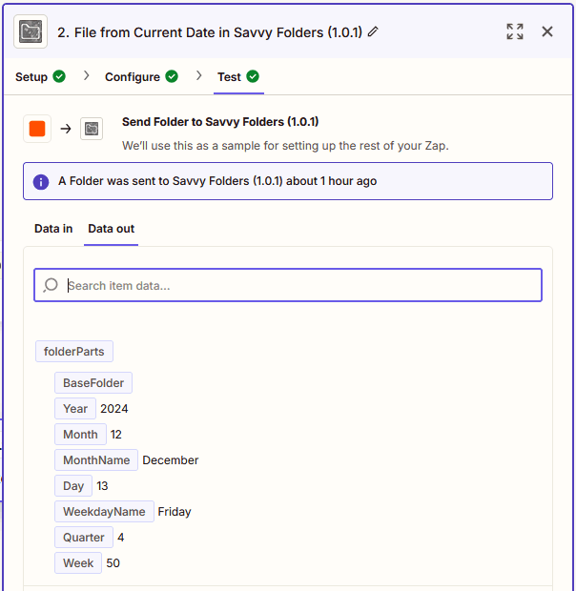Select the Month field label
Viewport: 576px width, 591px height.
tap(80, 435)
